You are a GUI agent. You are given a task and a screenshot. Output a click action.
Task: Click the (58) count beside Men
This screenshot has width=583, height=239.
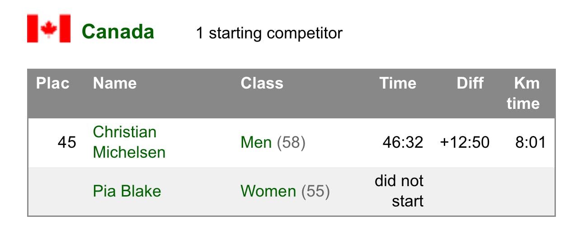tap(291, 143)
